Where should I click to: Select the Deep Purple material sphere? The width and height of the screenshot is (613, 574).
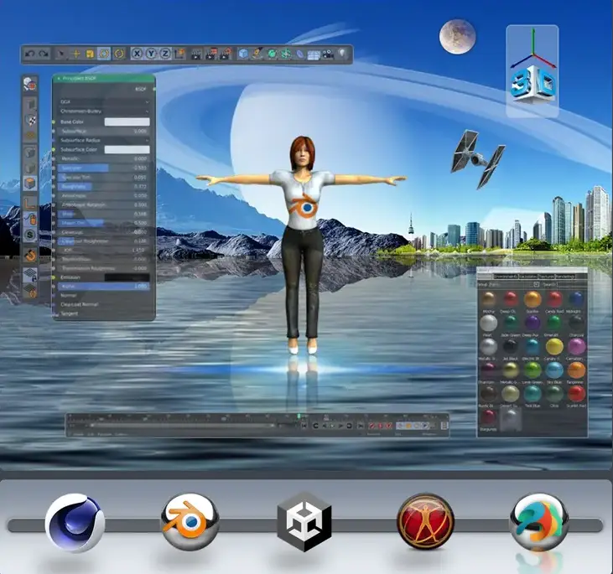pos(532,323)
